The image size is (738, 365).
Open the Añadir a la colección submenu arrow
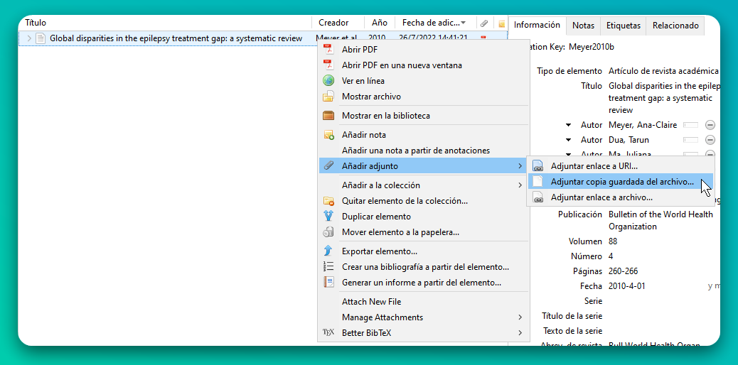pyautogui.click(x=520, y=185)
